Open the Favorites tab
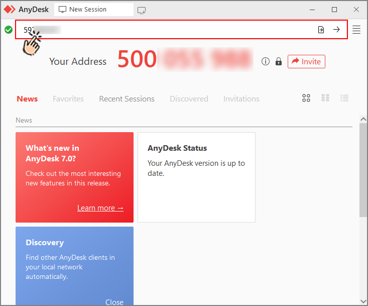Image resolution: width=368 pixels, height=306 pixels. tap(68, 99)
